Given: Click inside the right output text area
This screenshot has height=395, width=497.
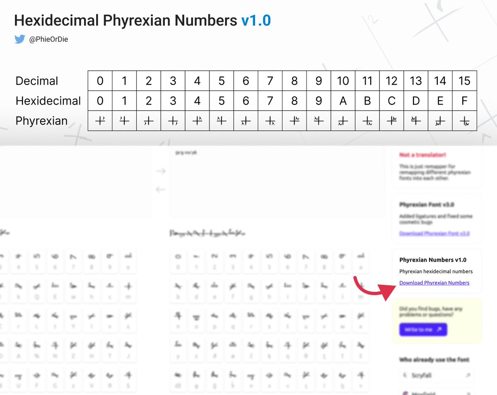Looking at the screenshot, I should (277, 182).
